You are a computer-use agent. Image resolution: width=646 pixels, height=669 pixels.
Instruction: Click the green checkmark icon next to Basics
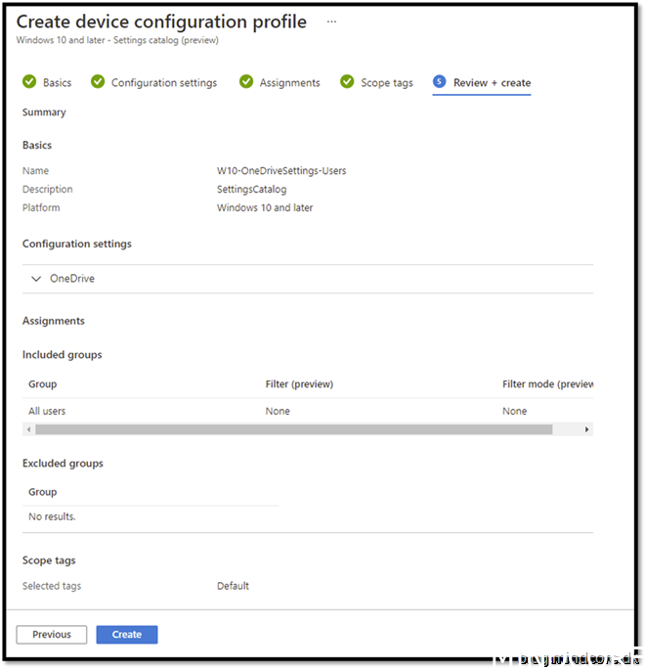29,82
